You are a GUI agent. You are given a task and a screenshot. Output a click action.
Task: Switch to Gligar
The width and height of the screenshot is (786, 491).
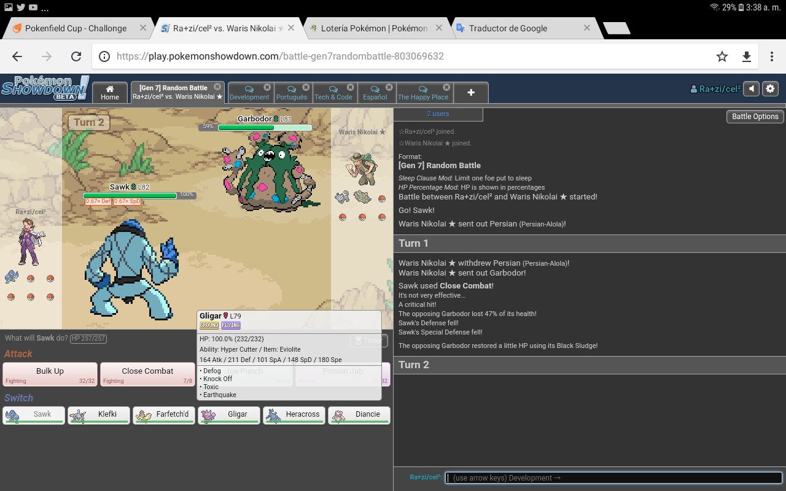[229, 415]
